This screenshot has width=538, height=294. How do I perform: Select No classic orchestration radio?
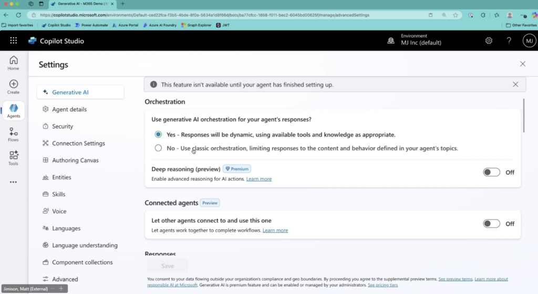click(158, 148)
